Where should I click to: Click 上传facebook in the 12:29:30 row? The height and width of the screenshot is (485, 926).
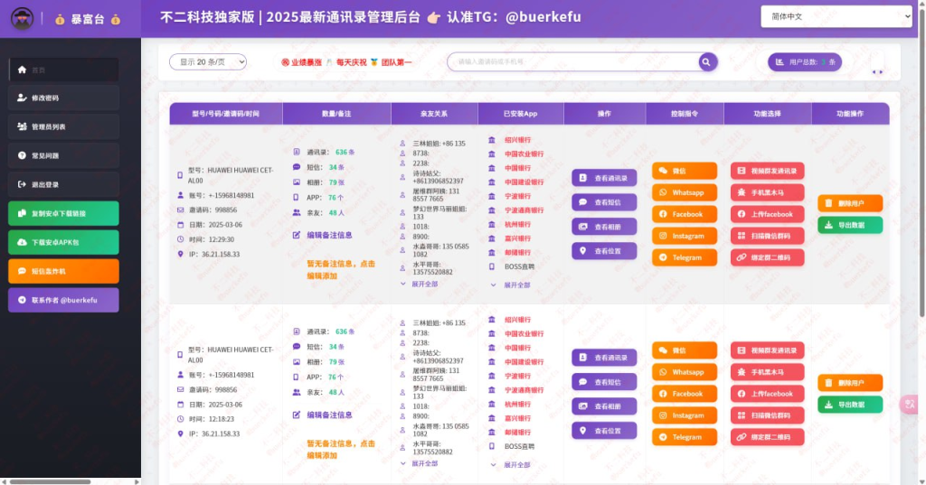pos(767,214)
